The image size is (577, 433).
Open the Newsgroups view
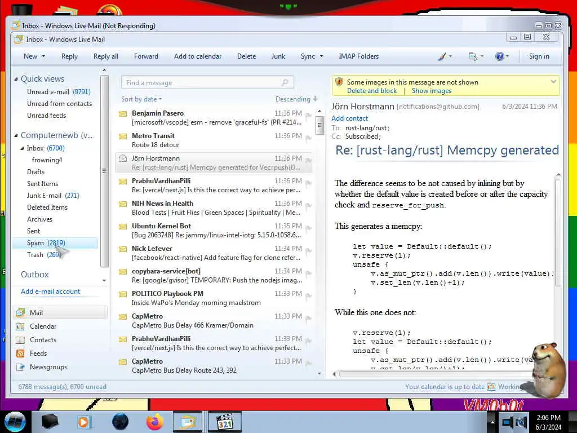(x=48, y=367)
